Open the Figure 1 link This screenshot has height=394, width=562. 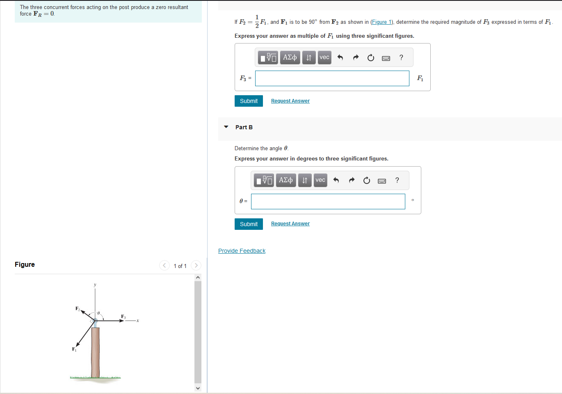(382, 22)
